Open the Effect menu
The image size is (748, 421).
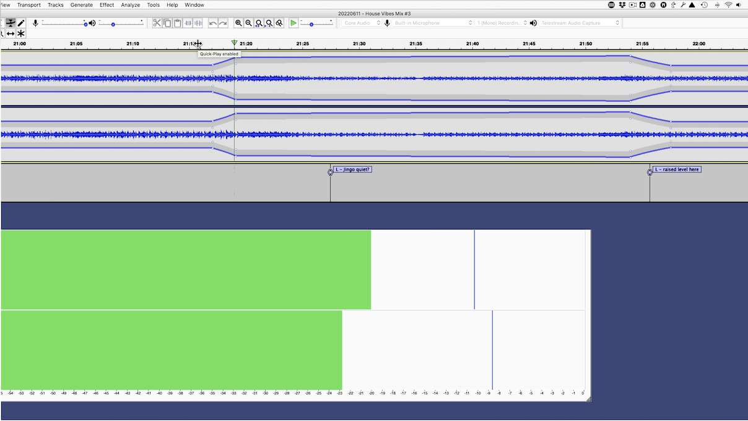[107, 4]
